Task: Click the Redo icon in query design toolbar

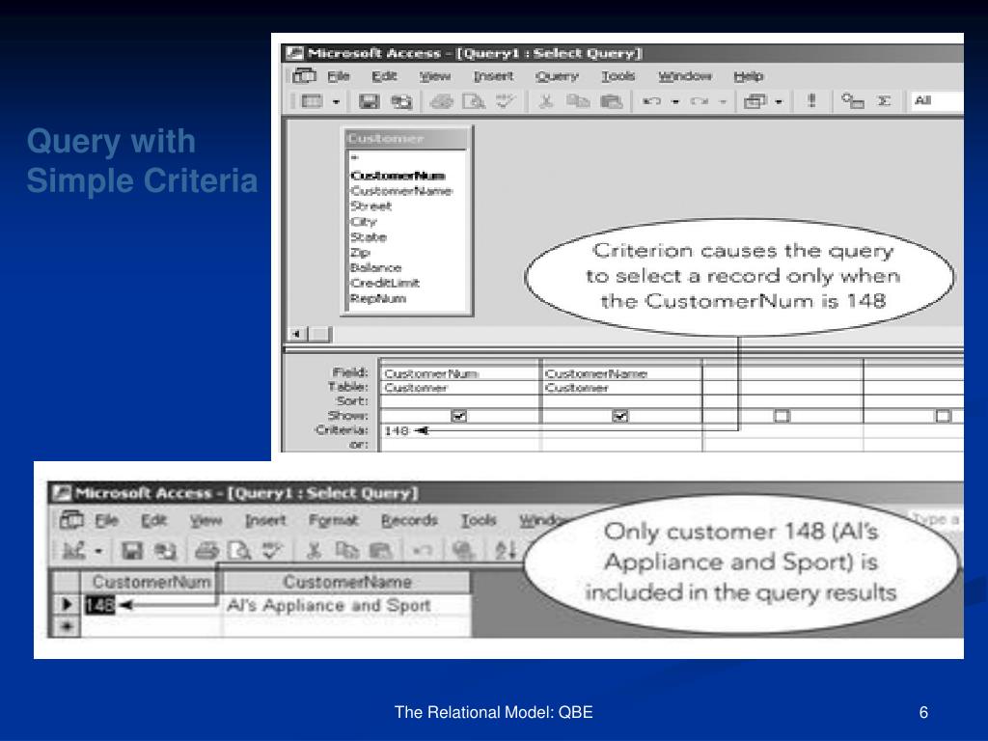Action: point(700,100)
